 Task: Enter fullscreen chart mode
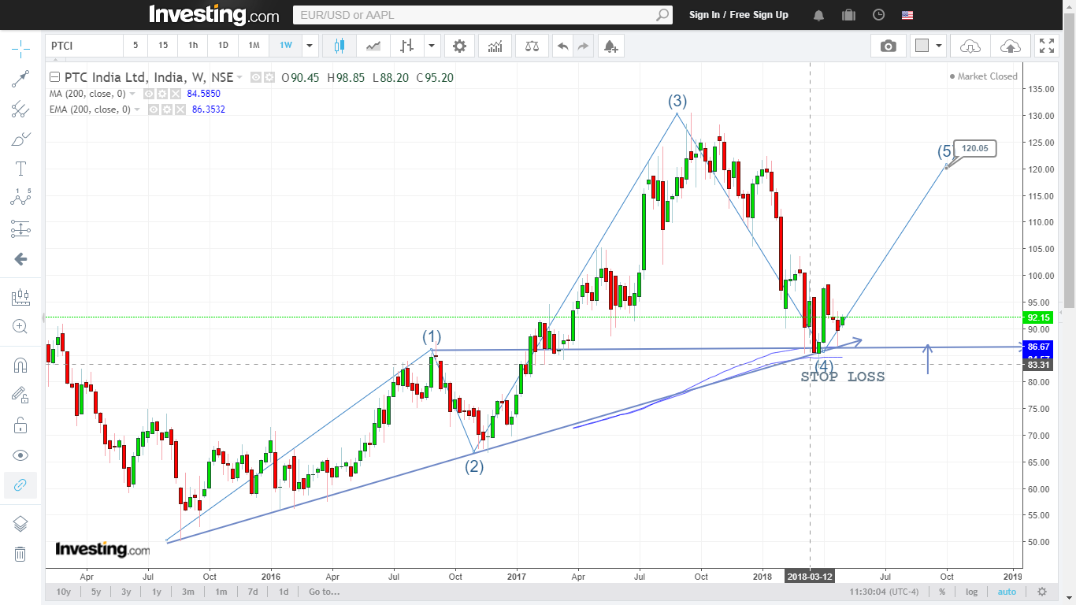tap(1046, 46)
